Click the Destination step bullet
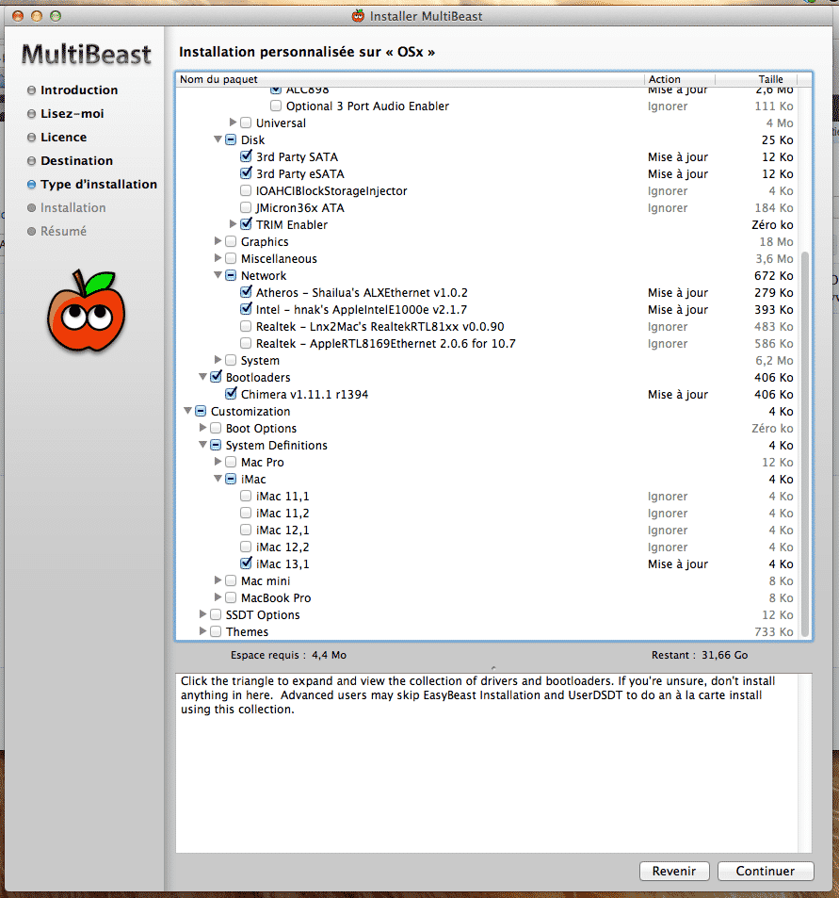Screen dimensions: 839x898 click(31, 161)
